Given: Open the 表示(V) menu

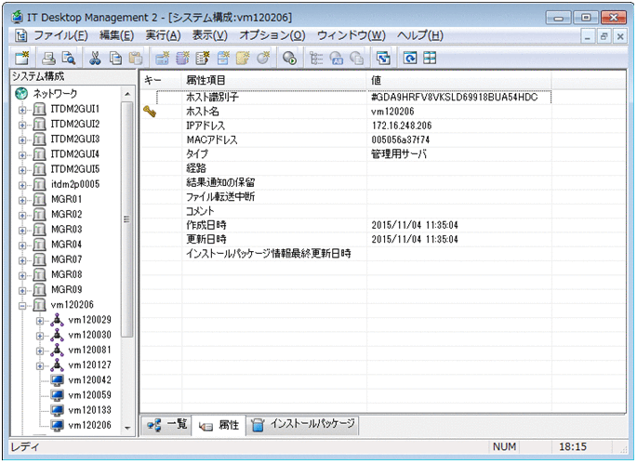Looking at the screenshot, I should click(209, 35).
